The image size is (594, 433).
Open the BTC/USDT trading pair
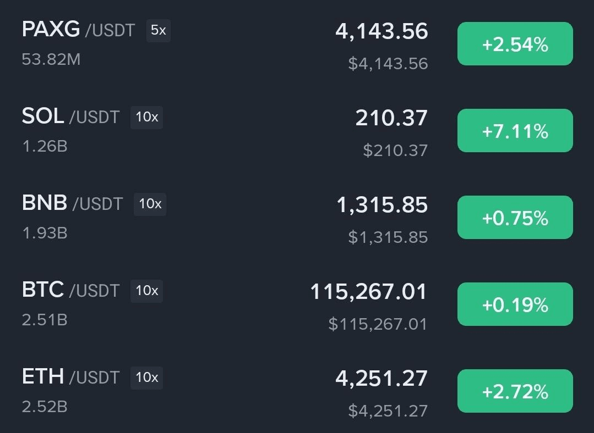click(x=70, y=290)
